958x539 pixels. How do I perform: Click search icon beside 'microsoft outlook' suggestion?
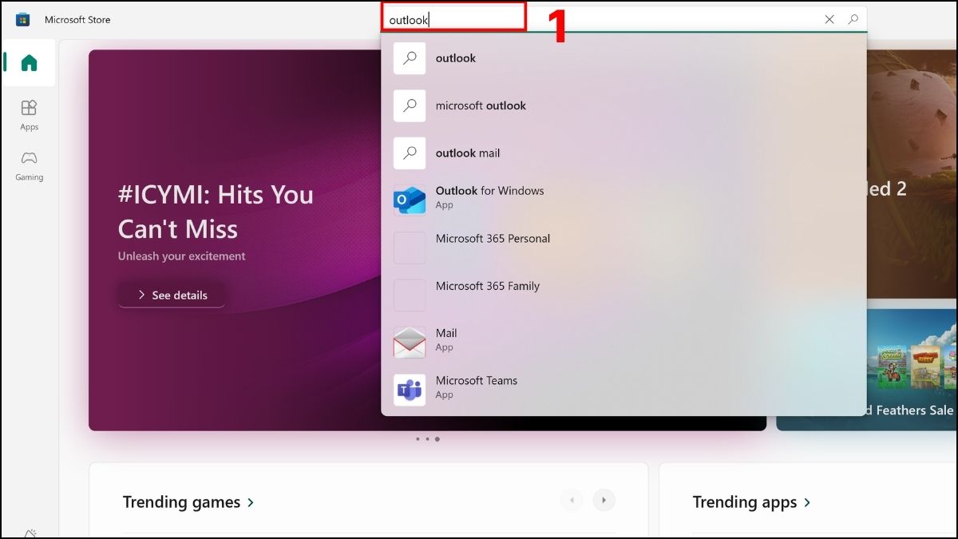point(410,105)
